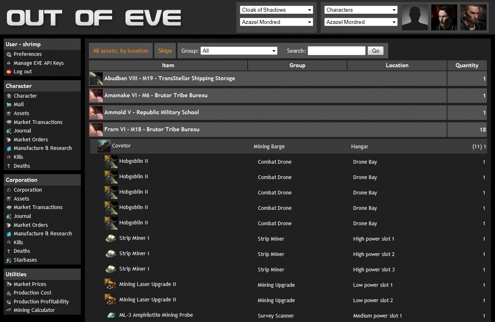Screen dimensions: 495x322
Task: Select the middle character portrait thumbnail
Action: [444, 17]
